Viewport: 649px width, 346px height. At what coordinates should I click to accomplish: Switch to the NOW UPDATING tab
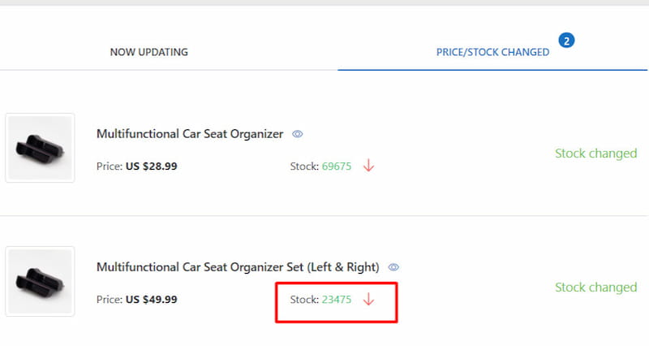(x=148, y=52)
